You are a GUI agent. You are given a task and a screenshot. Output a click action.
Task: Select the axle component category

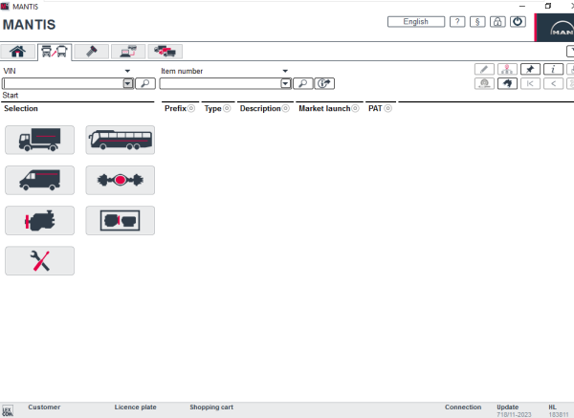(x=121, y=180)
